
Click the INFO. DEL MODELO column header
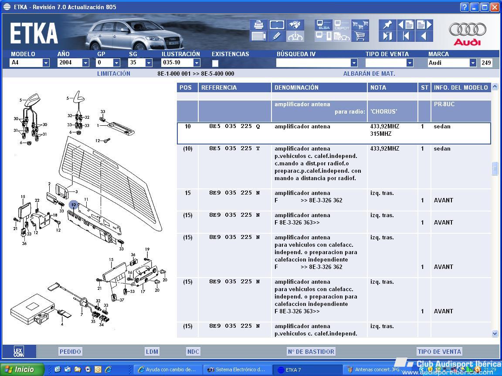point(461,87)
